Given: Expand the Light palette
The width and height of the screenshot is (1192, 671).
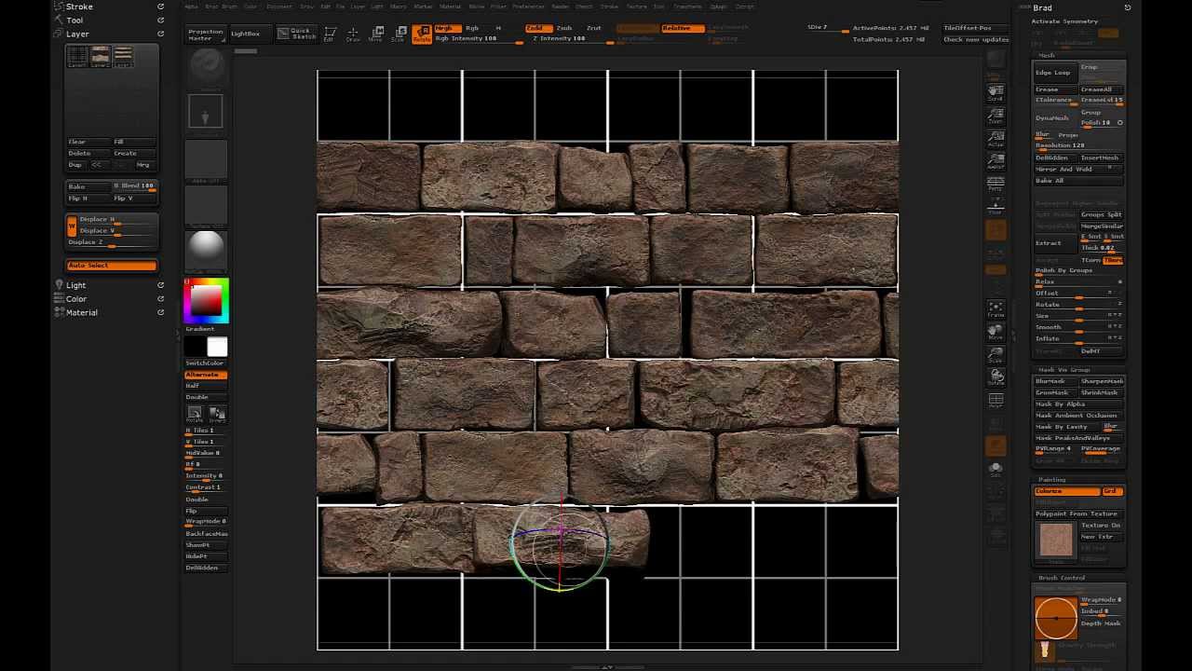Looking at the screenshot, I should pos(75,285).
